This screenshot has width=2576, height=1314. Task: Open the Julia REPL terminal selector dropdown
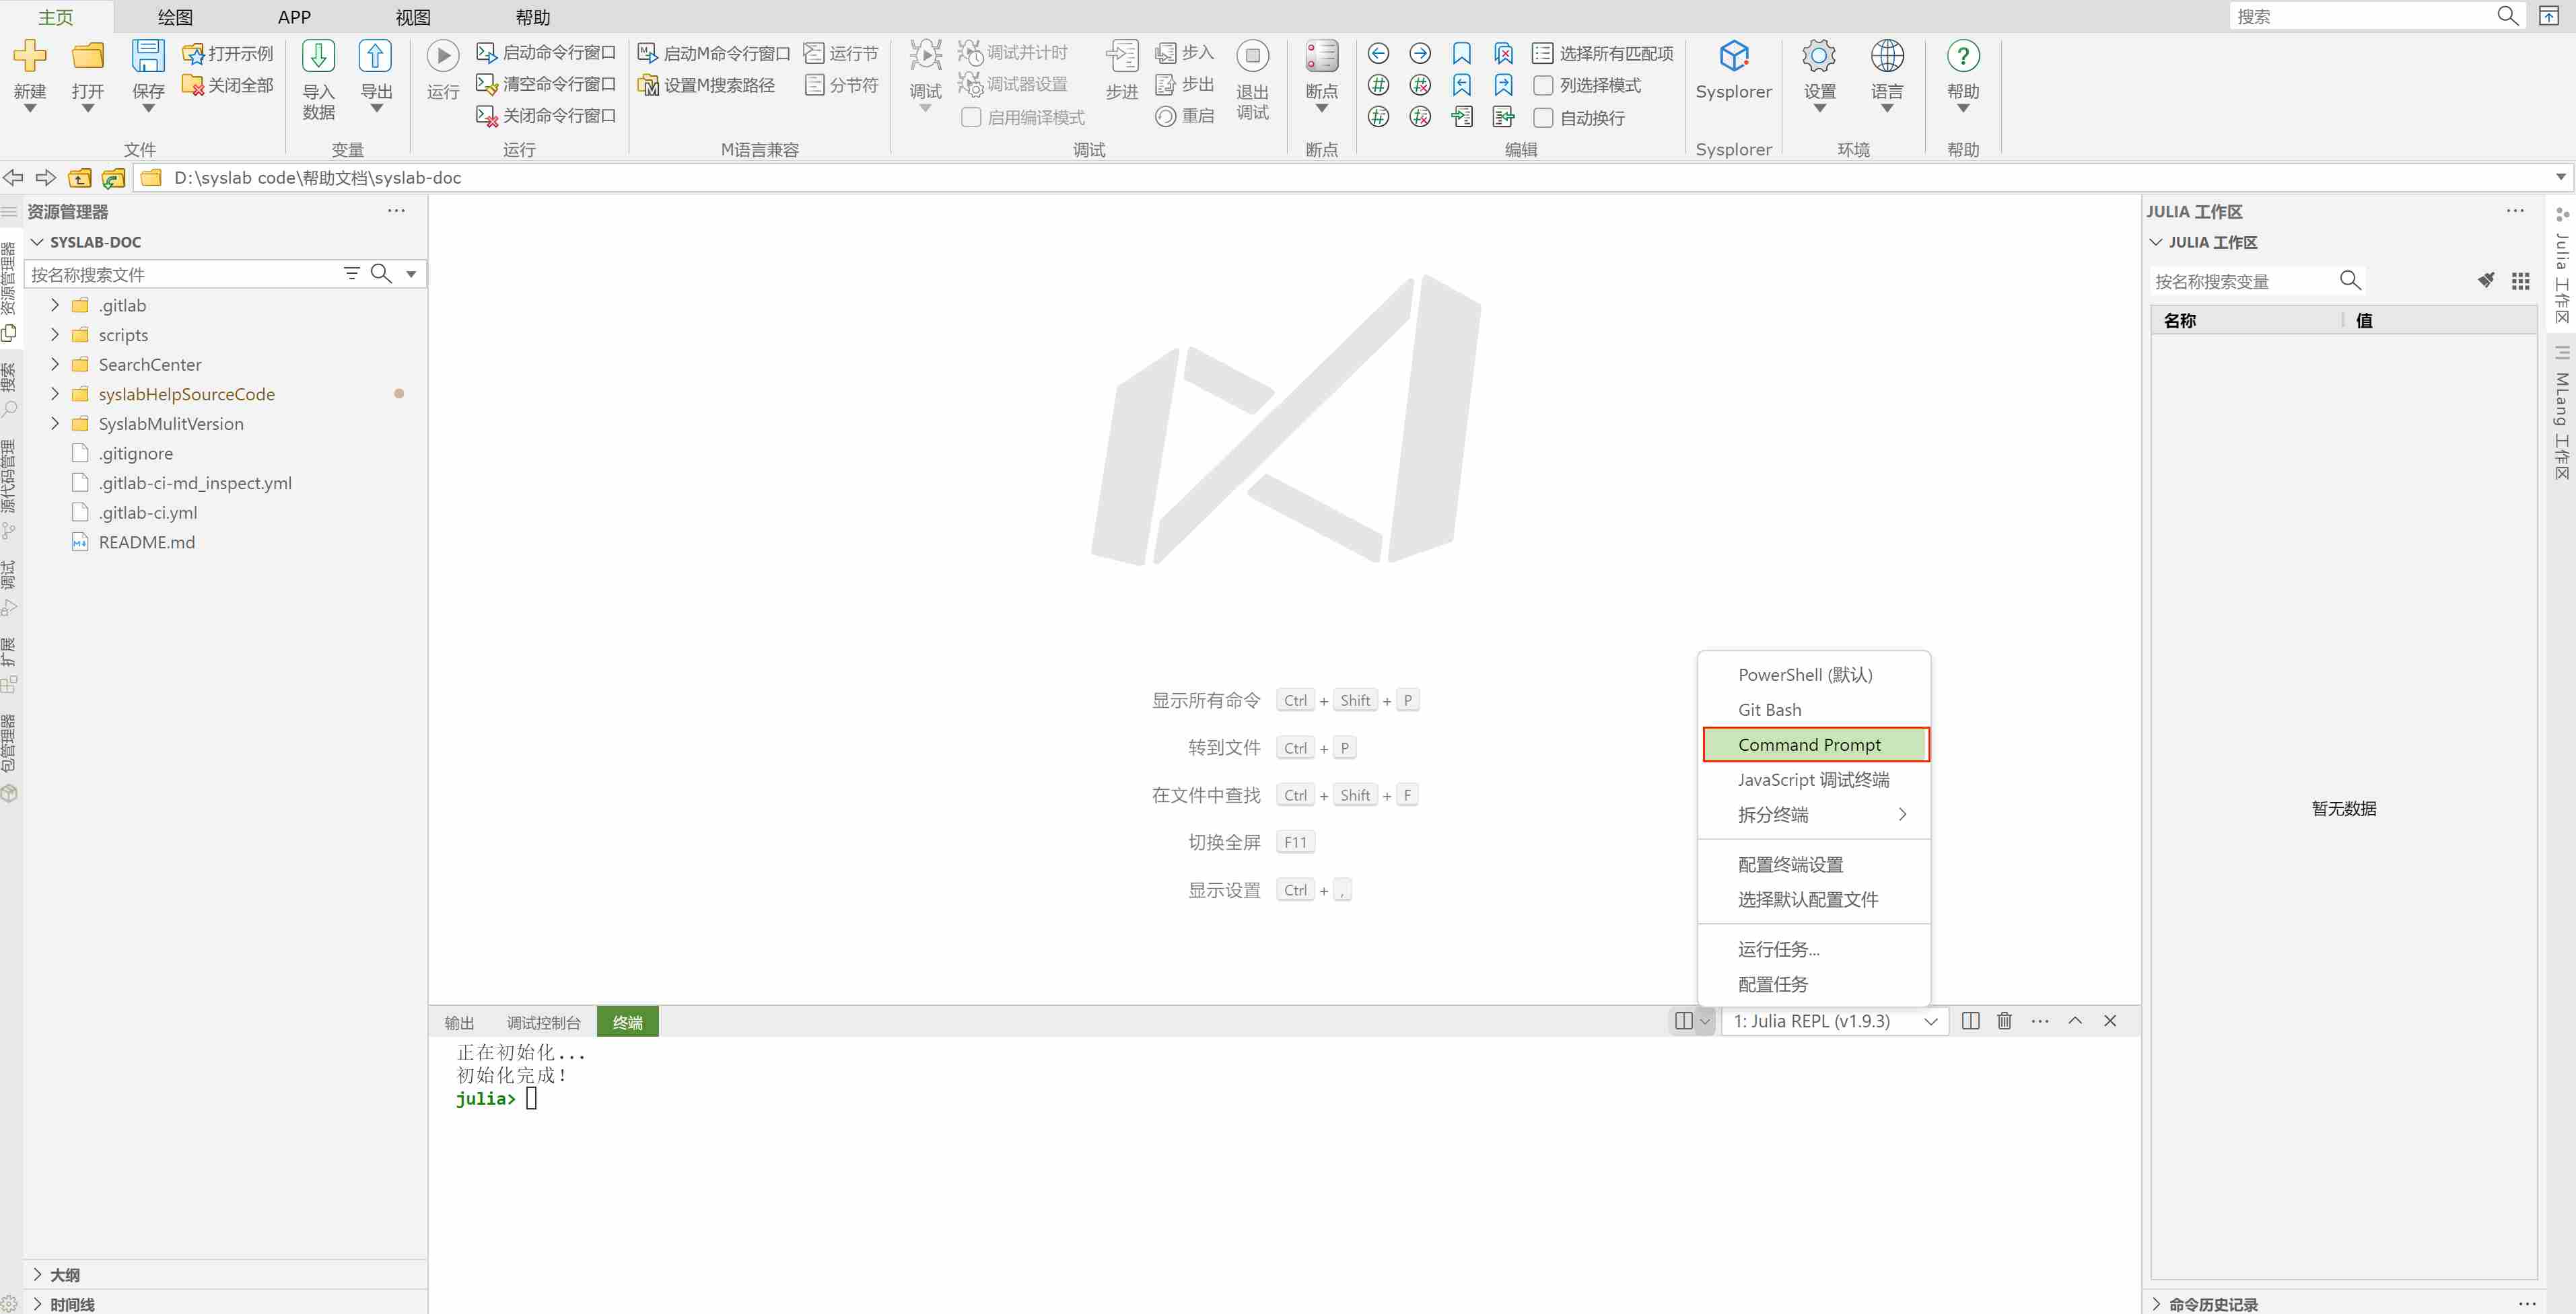(x=1835, y=1020)
